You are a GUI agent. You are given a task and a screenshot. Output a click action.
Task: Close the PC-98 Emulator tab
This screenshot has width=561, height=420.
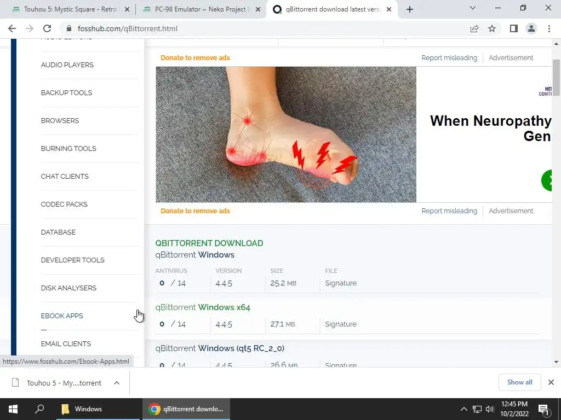coord(258,10)
